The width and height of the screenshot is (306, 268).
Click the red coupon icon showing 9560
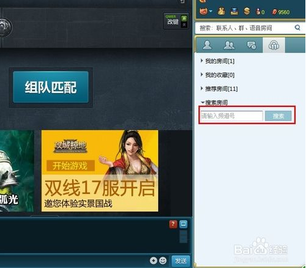(x=280, y=12)
